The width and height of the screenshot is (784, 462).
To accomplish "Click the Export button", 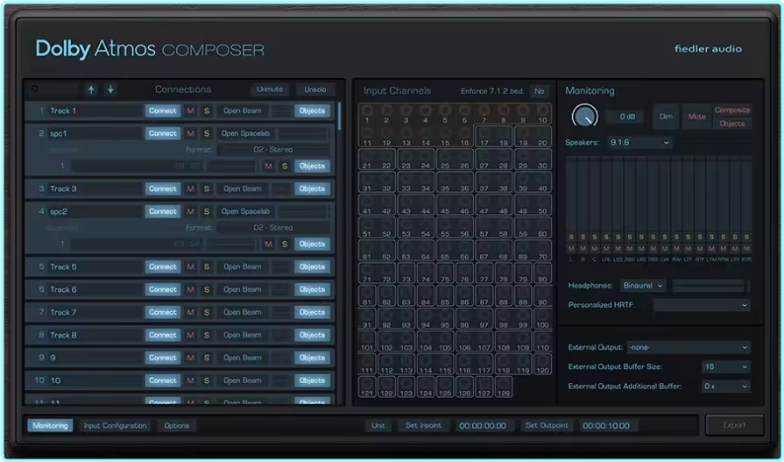I will (x=734, y=425).
